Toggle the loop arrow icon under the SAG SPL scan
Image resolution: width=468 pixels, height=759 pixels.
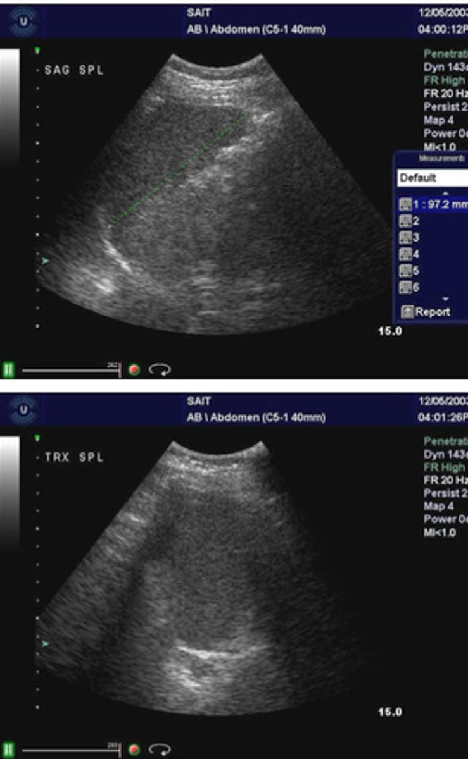160,370
